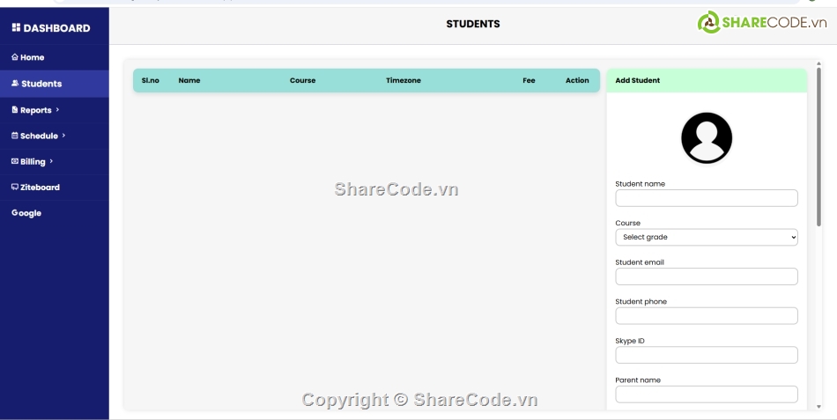This screenshot has width=837, height=420.
Task: Click the Schedule calendar icon
Action: tap(14, 136)
